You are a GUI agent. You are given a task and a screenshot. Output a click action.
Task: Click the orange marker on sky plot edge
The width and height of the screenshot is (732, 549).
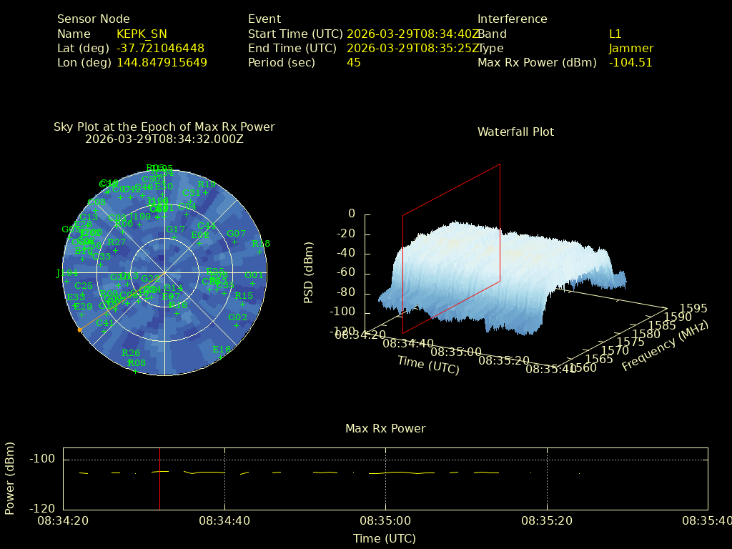click(x=79, y=330)
